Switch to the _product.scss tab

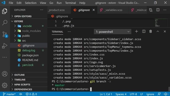(x=59, y=10)
